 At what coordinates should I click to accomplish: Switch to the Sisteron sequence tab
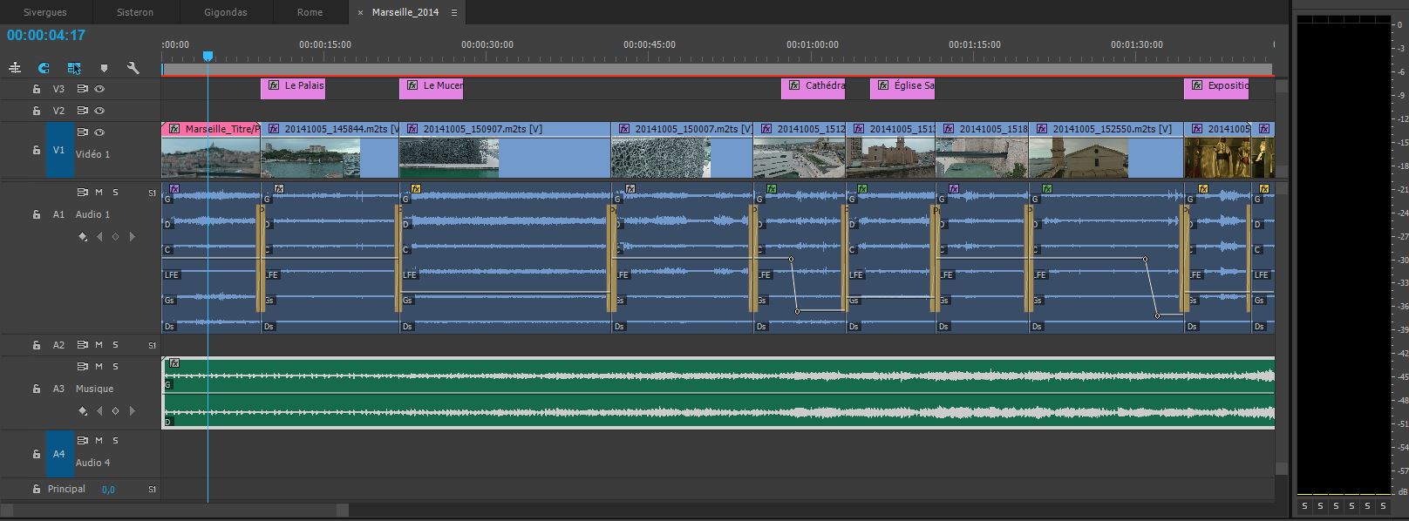(135, 12)
